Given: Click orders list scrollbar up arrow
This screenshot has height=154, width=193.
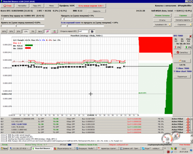Looking at the screenshot, I should [191, 119].
